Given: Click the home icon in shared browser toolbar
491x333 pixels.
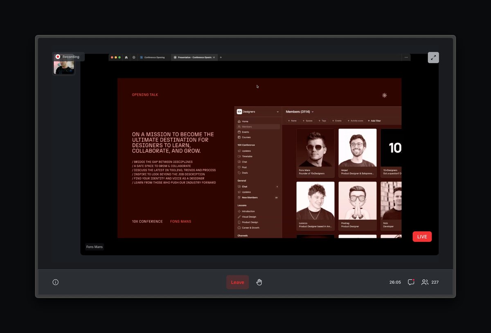Looking at the screenshot, I should pos(126,57).
